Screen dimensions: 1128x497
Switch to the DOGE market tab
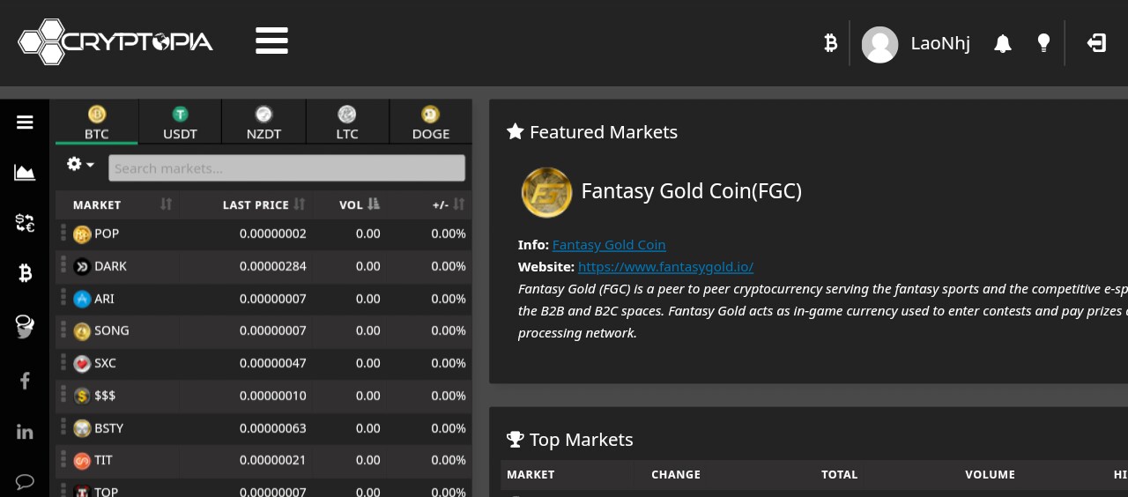pyautogui.click(x=430, y=122)
